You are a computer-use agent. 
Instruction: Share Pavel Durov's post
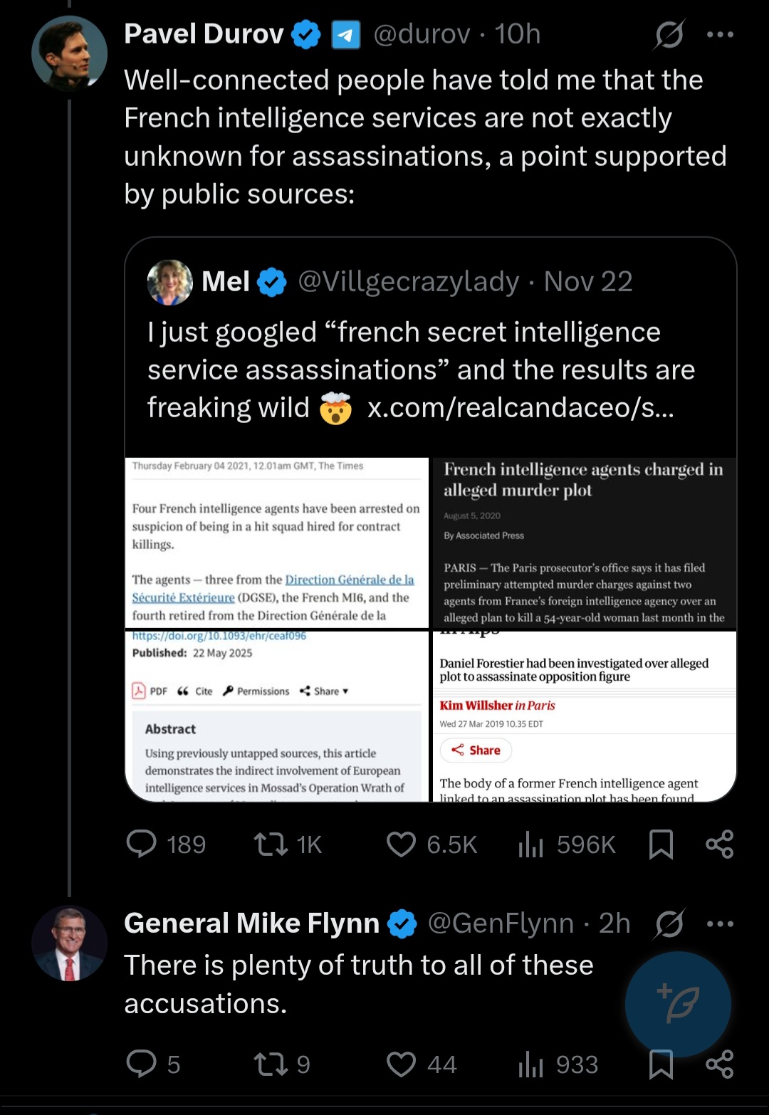coord(719,844)
